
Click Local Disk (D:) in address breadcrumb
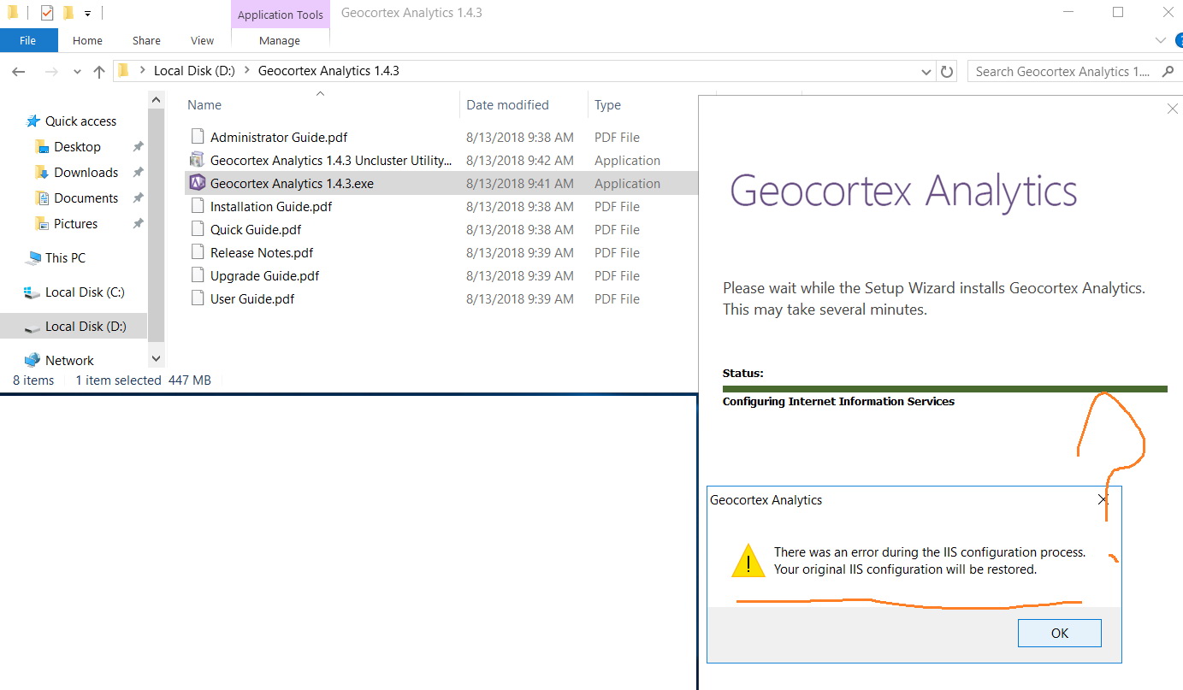194,71
